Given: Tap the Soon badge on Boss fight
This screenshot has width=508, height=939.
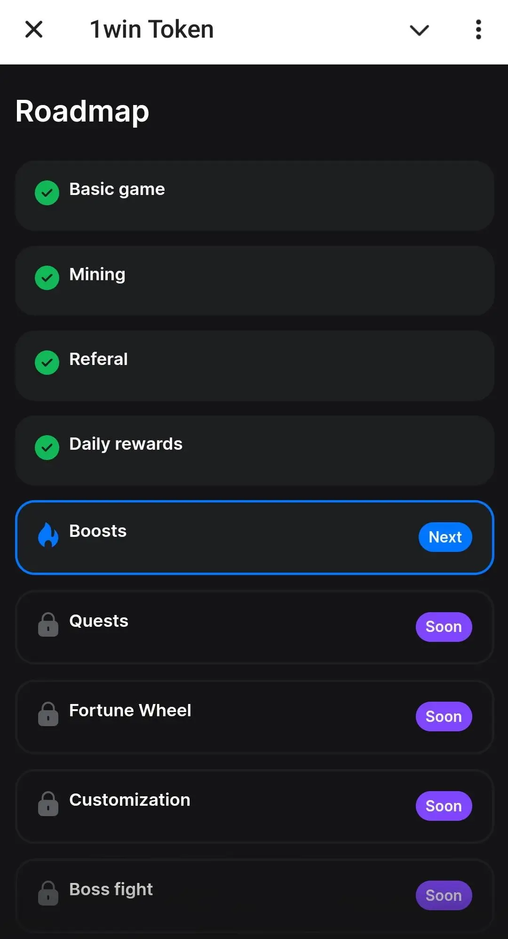Looking at the screenshot, I should (444, 895).
